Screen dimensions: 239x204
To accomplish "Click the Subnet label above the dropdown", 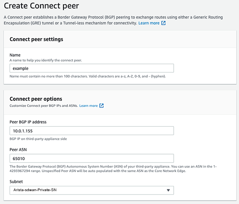I will pyautogui.click(x=17, y=181).
